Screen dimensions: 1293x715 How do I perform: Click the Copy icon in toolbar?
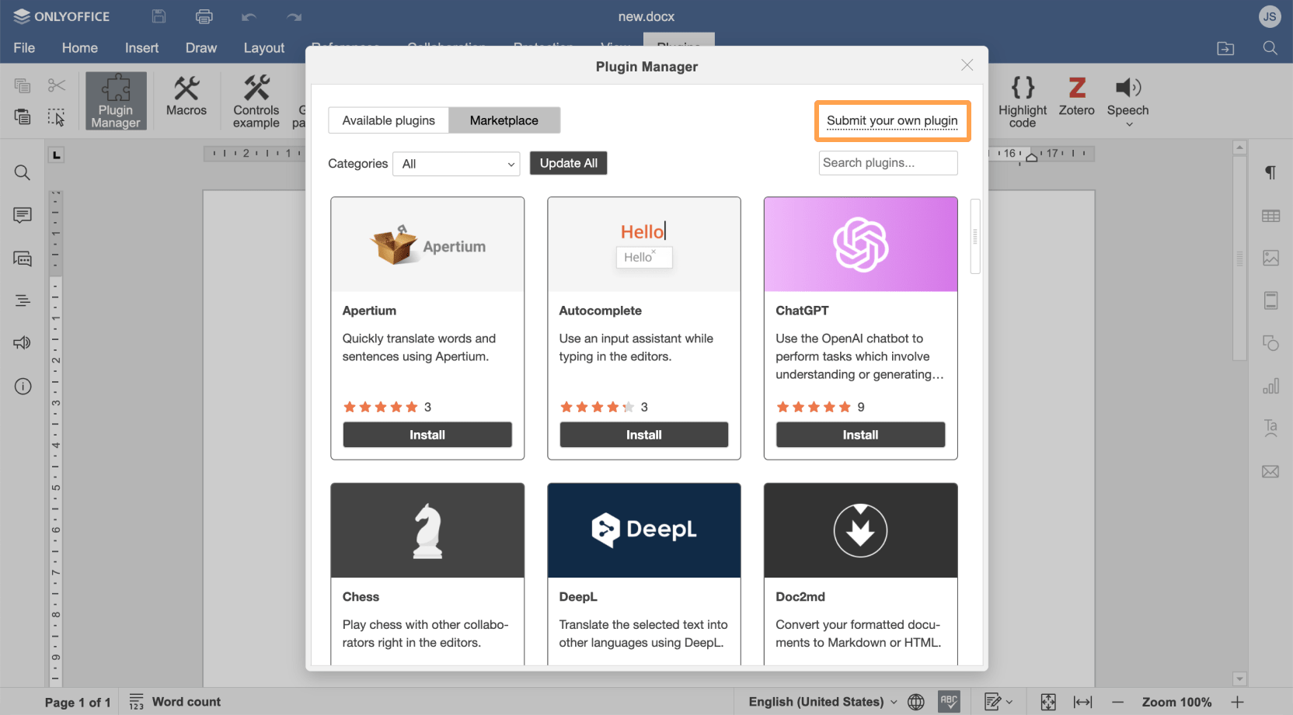pyautogui.click(x=23, y=85)
